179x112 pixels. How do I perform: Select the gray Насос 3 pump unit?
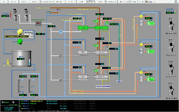(101, 77)
